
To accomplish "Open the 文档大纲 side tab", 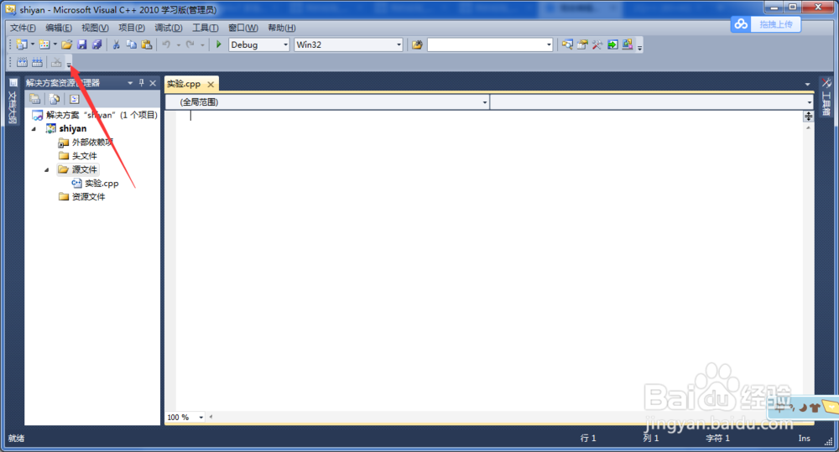I will 13,101.
